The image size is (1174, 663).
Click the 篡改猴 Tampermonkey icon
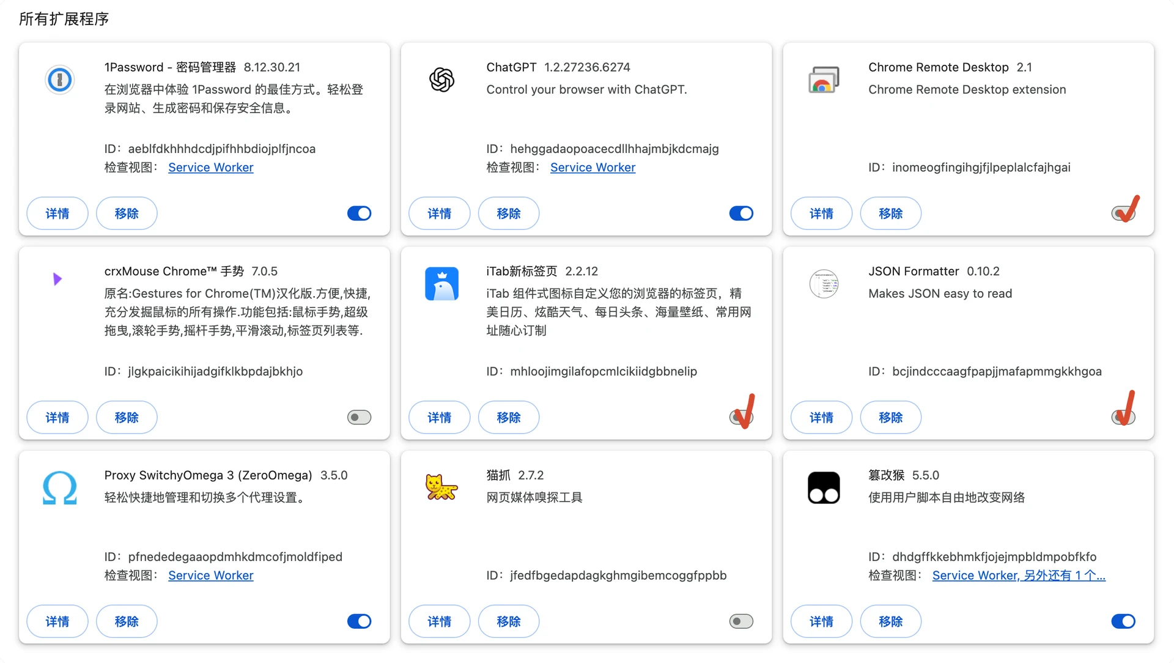point(824,487)
